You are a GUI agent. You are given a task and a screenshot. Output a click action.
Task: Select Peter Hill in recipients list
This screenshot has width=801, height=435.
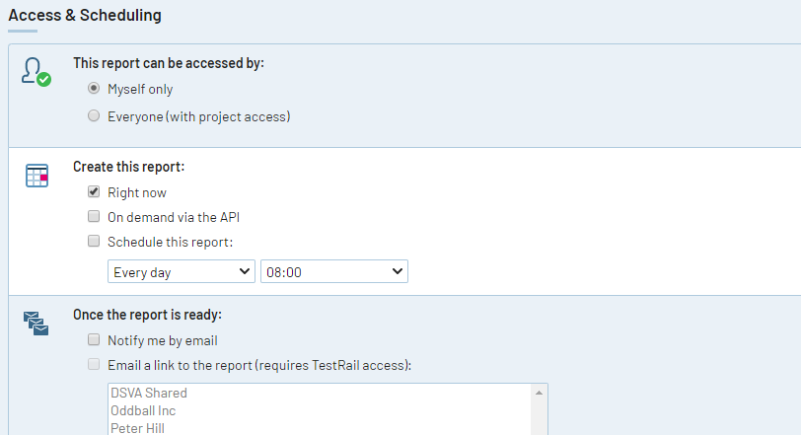tap(137, 428)
